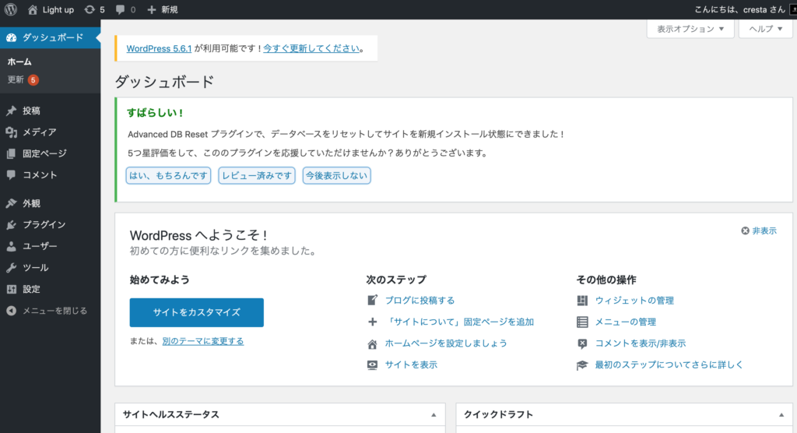Click 今すぐ更新してください link
Viewport: 797px width, 433px height.
coord(311,49)
